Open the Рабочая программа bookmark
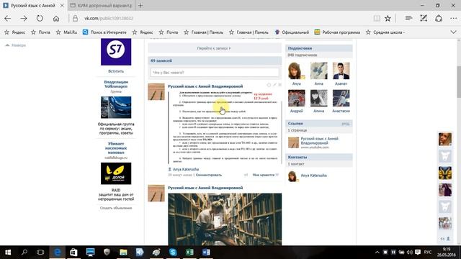The image size is (461, 259). click(337, 32)
